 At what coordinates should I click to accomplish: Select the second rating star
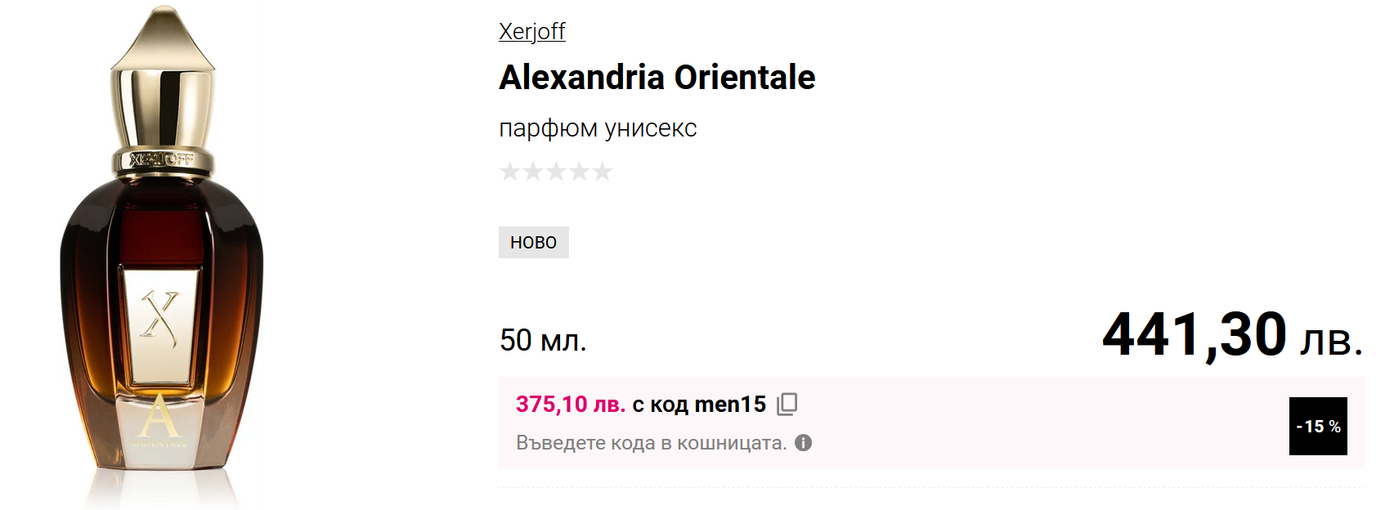pyautogui.click(x=533, y=172)
